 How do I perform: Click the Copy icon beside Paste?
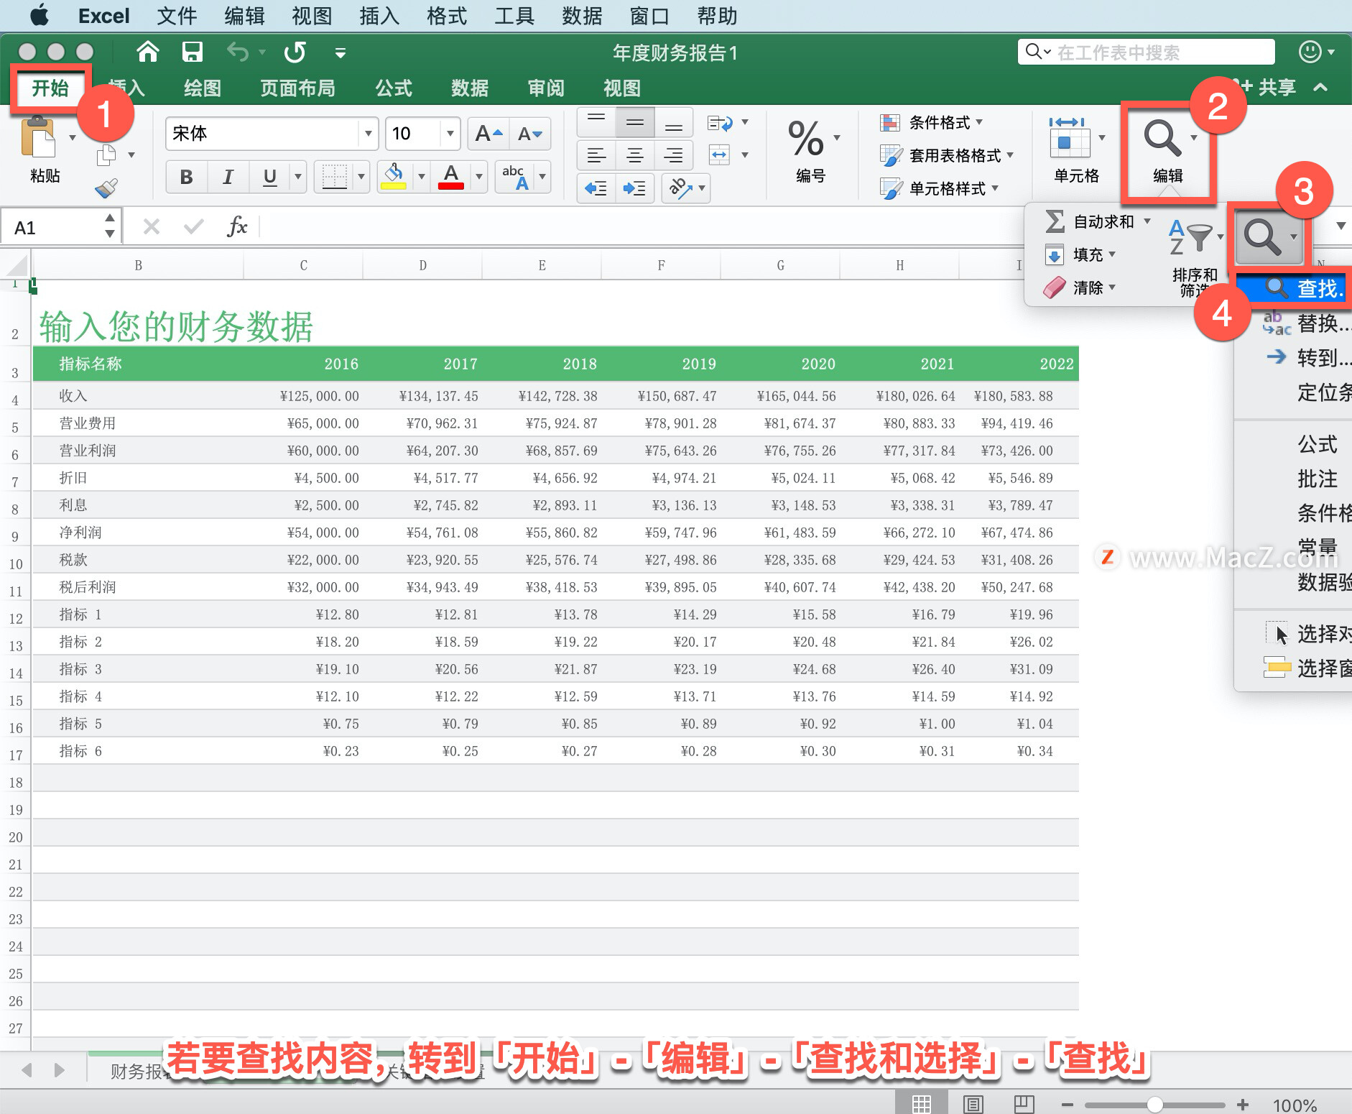(106, 155)
